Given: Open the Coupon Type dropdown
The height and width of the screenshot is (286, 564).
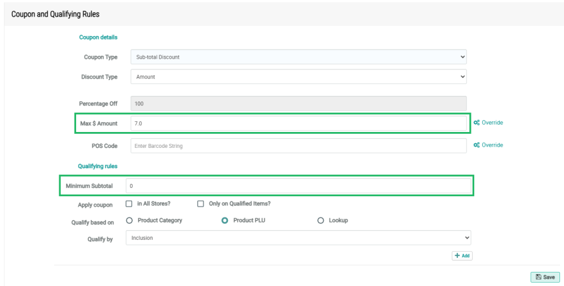Looking at the screenshot, I should click(x=298, y=57).
